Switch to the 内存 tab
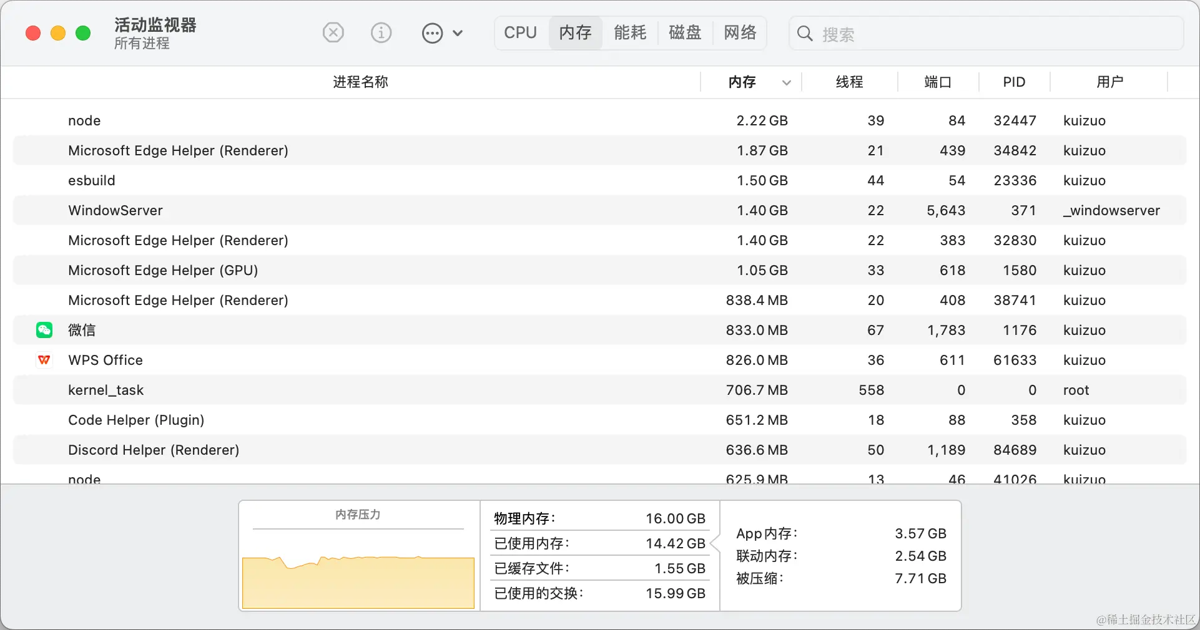The height and width of the screenshot is (630, 1200). point(575,32)
